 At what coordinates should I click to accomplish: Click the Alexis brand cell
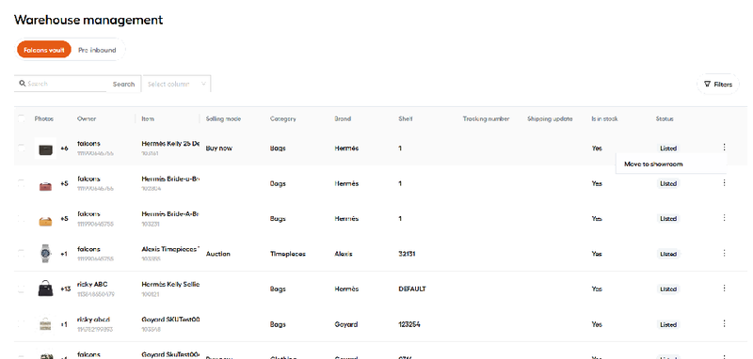[343, 254]
